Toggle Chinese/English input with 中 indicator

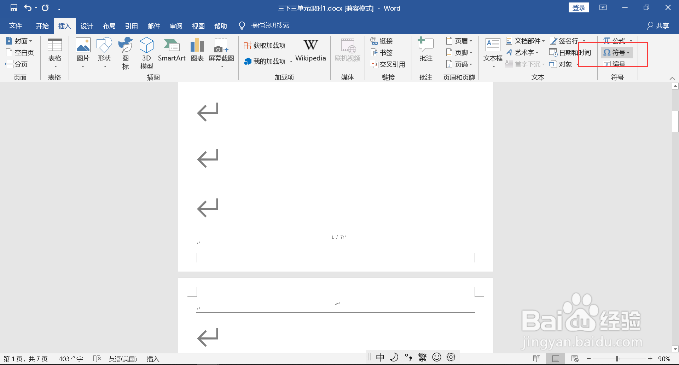(380, 357)
